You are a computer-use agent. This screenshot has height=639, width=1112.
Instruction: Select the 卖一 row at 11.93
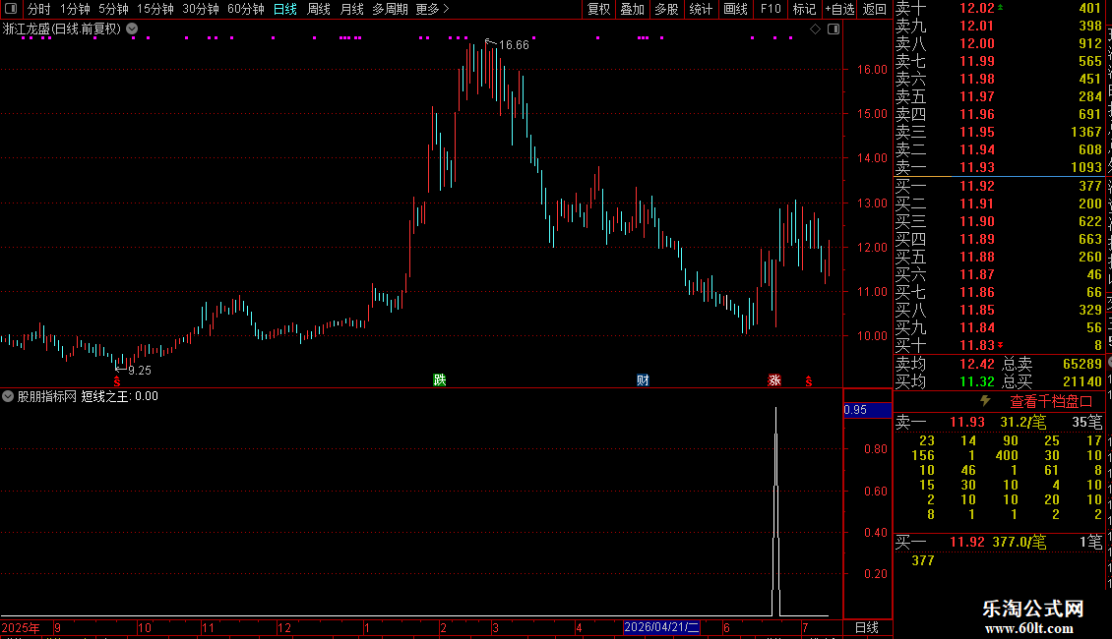(x=999, y=167)
